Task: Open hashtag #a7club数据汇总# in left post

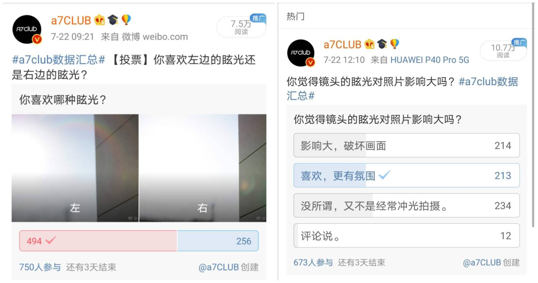Action: (59, 60)
